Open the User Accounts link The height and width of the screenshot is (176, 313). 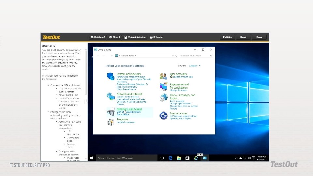click(178, 74)
